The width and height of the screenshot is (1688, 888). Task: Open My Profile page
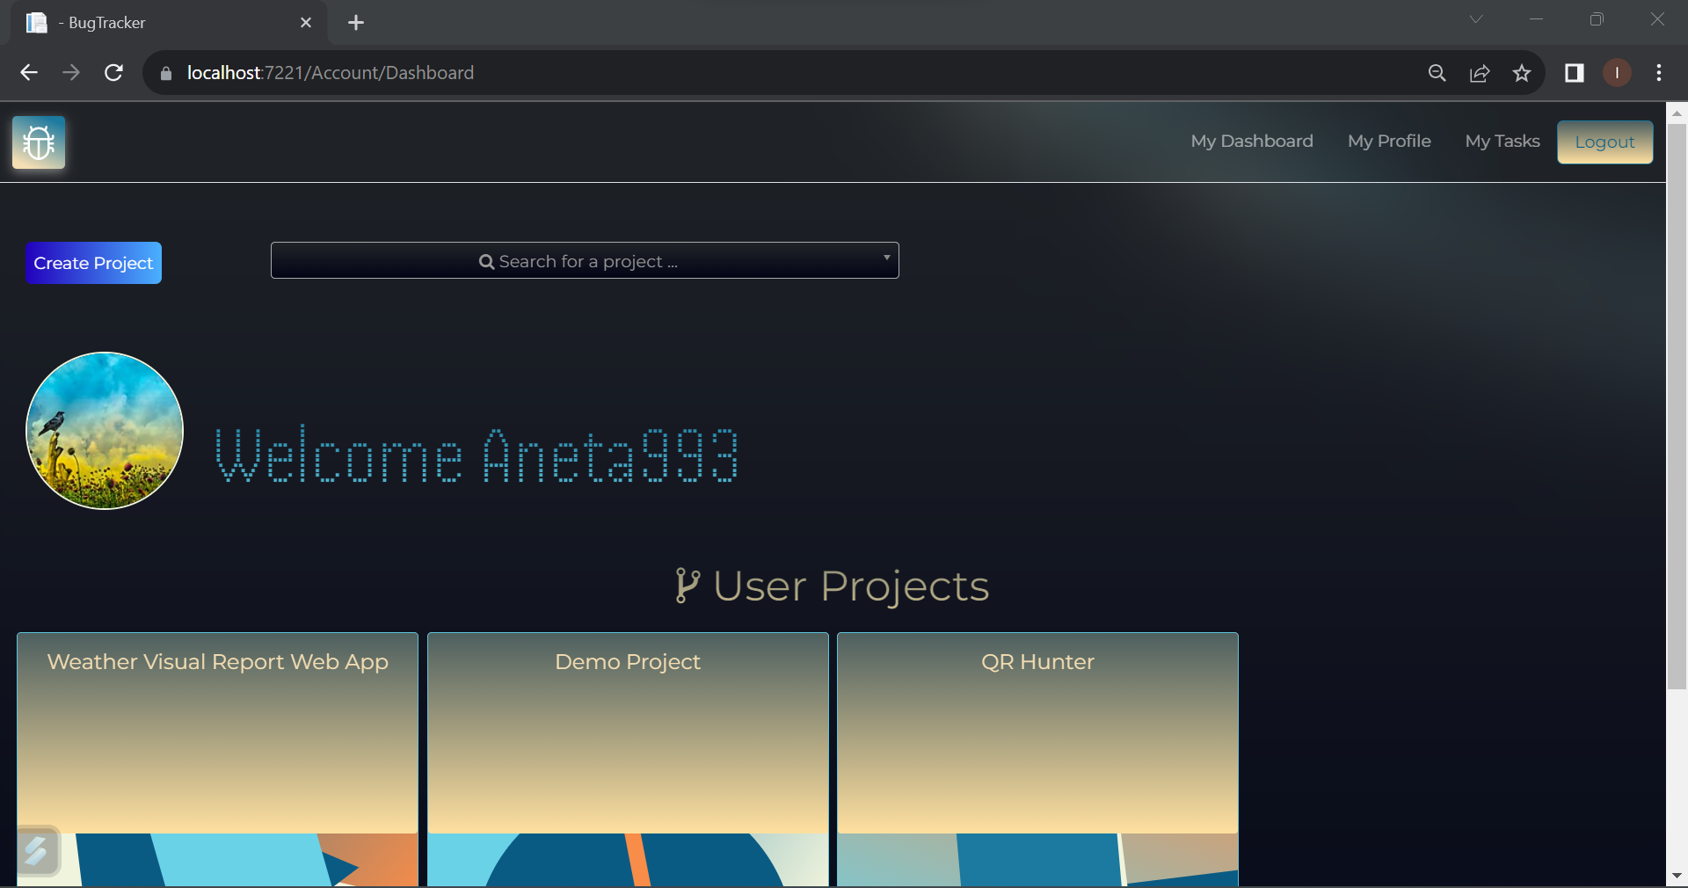(1389, 142)
